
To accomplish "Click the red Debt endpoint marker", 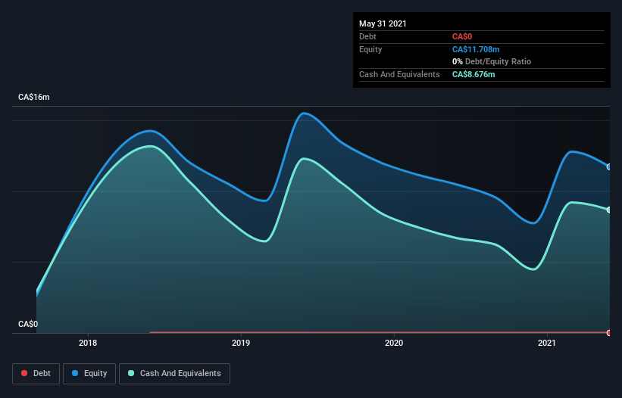I will 609,333.
